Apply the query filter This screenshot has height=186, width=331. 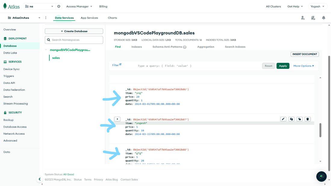click(283, 66)
